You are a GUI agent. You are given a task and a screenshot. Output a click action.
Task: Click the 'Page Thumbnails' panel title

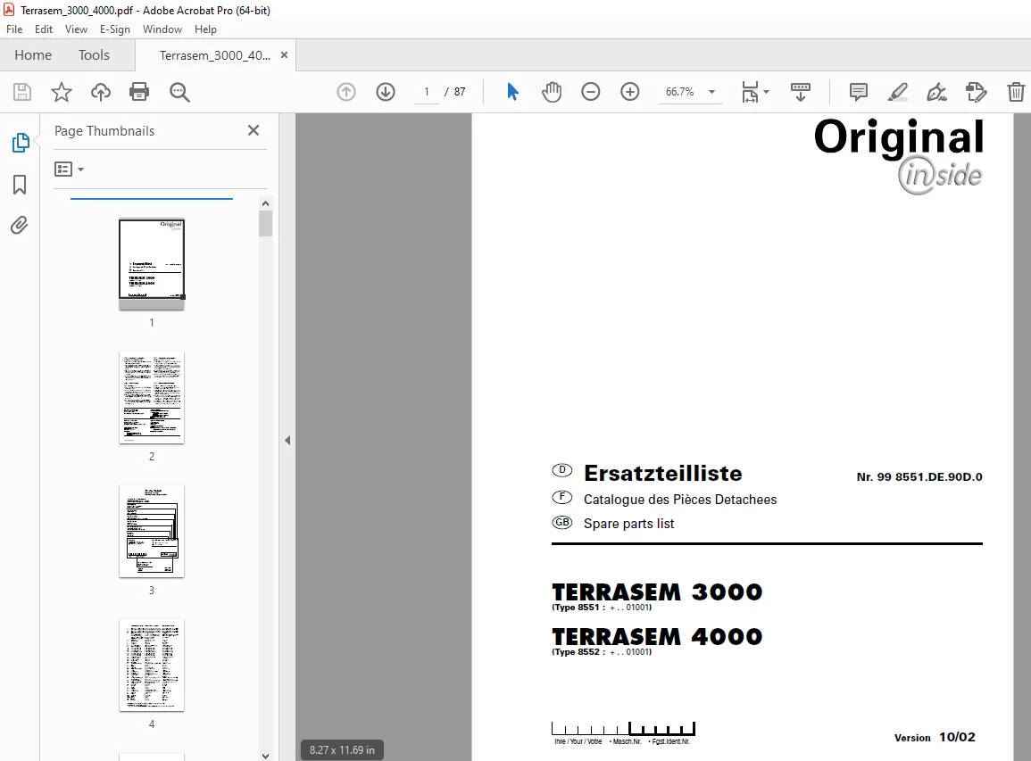[x=104, y=131]
